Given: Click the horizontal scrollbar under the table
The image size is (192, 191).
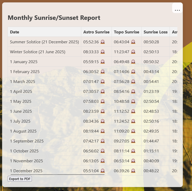Looking at the screenshot, I should coord(57,175).
